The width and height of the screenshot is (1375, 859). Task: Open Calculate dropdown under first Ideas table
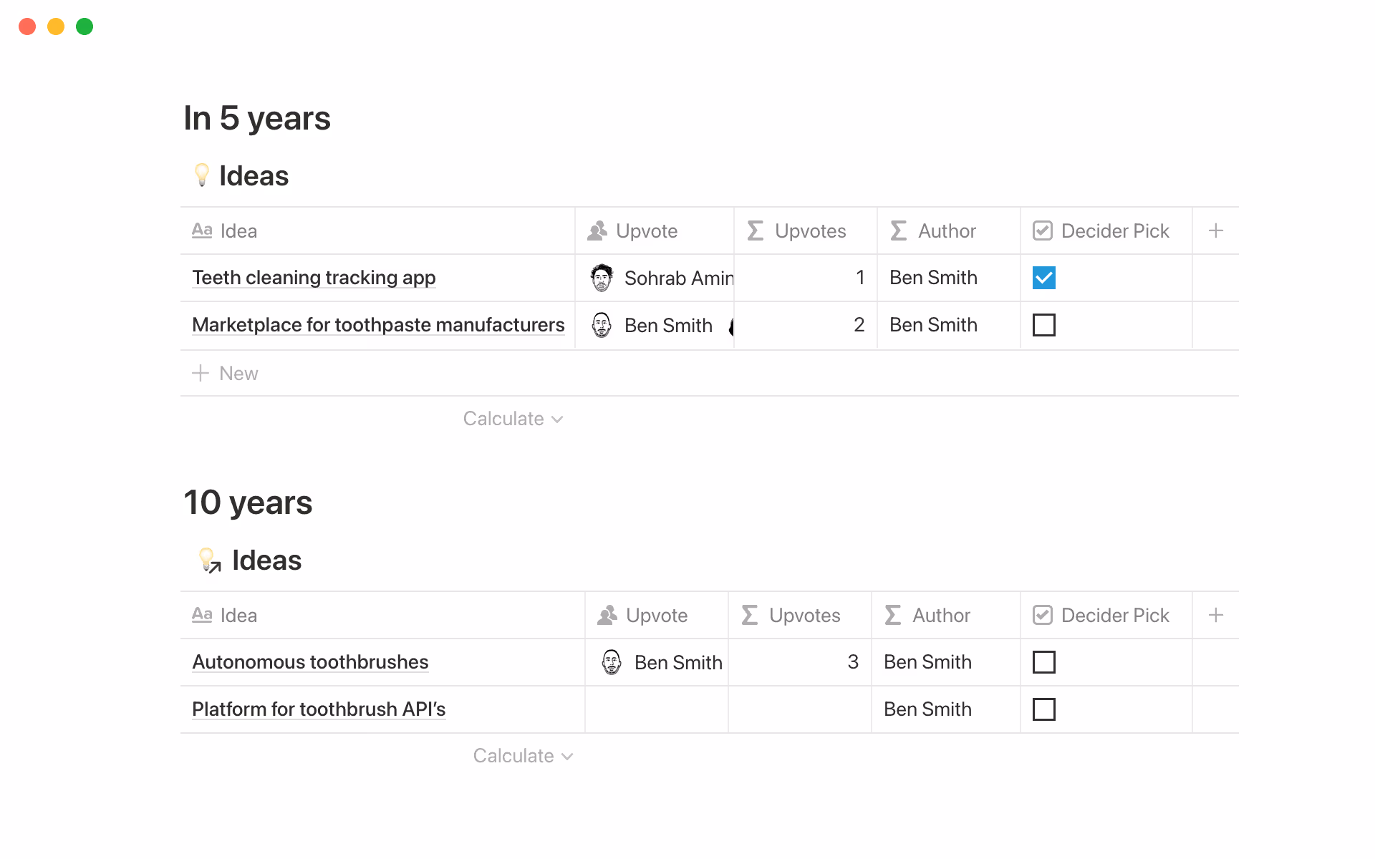(x=513, y=419)
